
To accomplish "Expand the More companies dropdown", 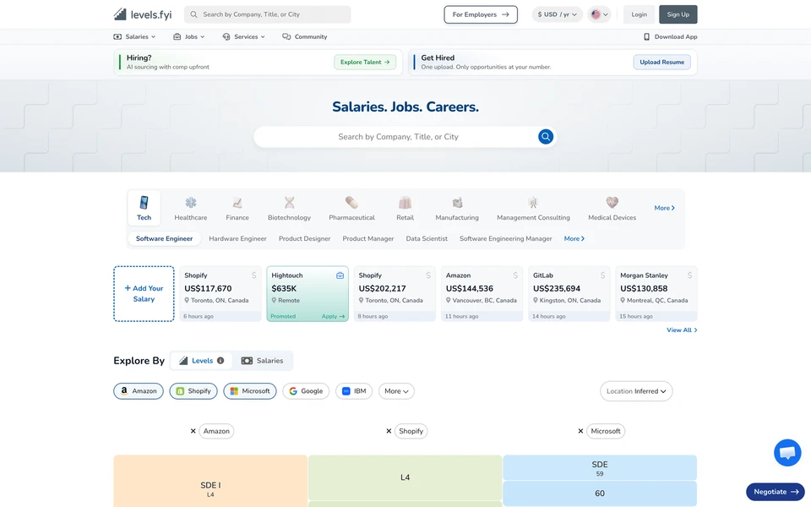I will pos(396,391).
